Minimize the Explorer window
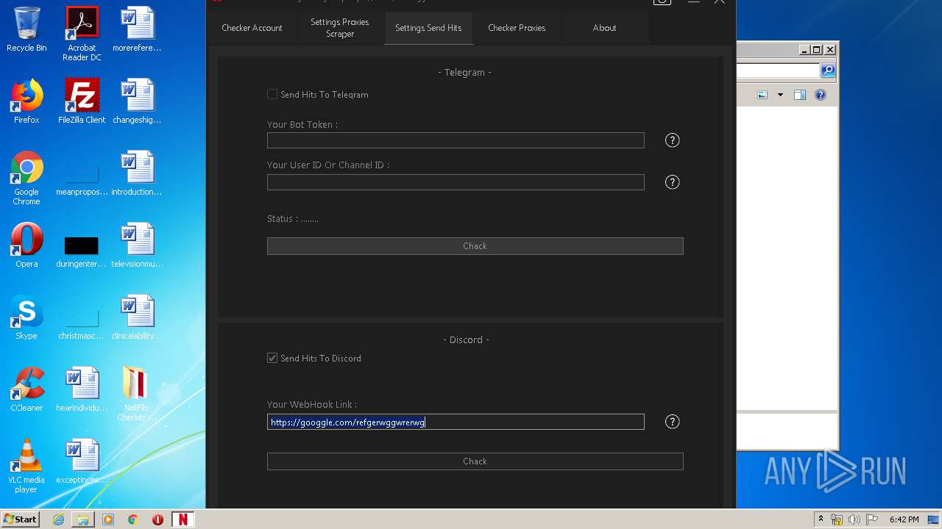 tap(804, 50)
